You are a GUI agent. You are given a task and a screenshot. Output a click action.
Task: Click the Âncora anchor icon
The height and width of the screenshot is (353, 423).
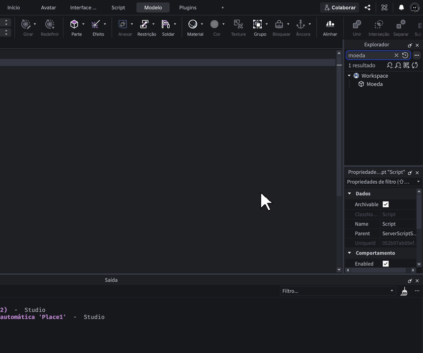[x=301, y=24]
